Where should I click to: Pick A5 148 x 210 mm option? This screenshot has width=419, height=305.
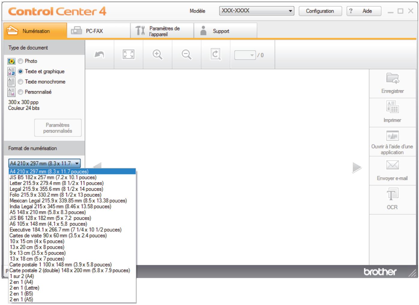[72, 212]
